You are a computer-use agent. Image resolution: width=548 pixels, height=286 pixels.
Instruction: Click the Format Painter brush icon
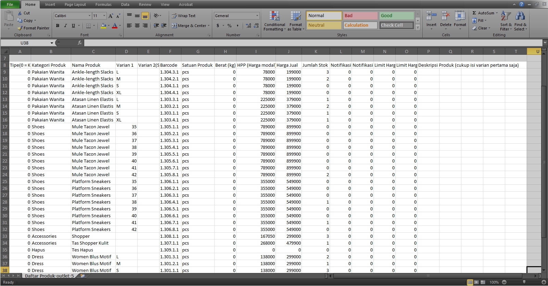[20, 28]
